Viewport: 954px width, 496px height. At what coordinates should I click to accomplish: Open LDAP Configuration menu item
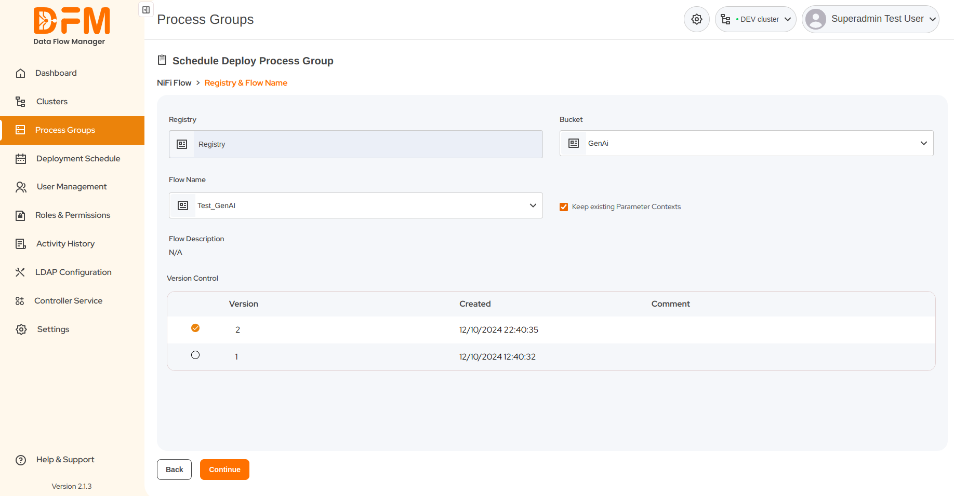pos(72,272)
